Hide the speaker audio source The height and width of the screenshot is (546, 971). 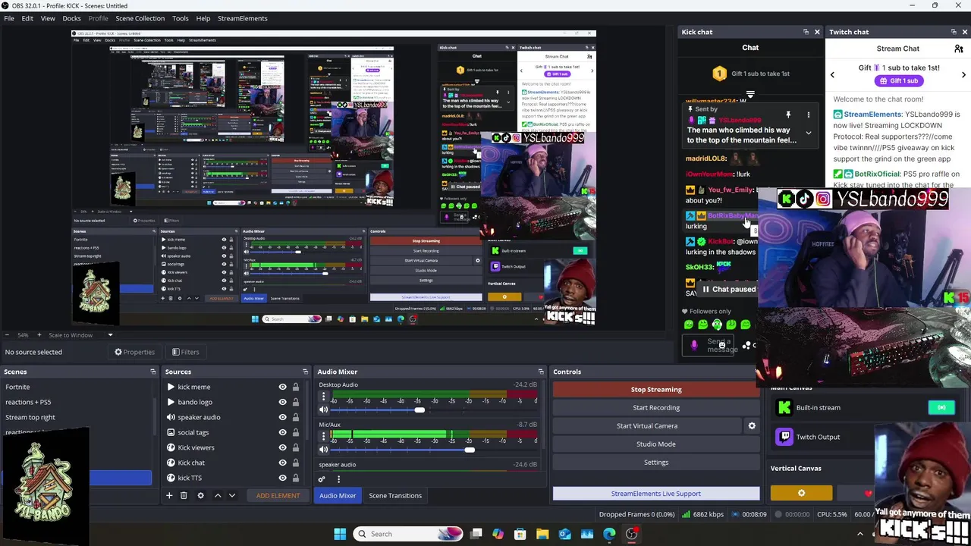coord(282,417)
